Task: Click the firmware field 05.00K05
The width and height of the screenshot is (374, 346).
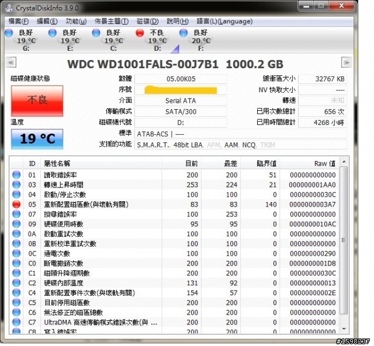Action: [x=181, y=79]
